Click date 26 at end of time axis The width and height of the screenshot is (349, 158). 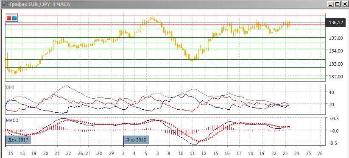pos(320,153)
